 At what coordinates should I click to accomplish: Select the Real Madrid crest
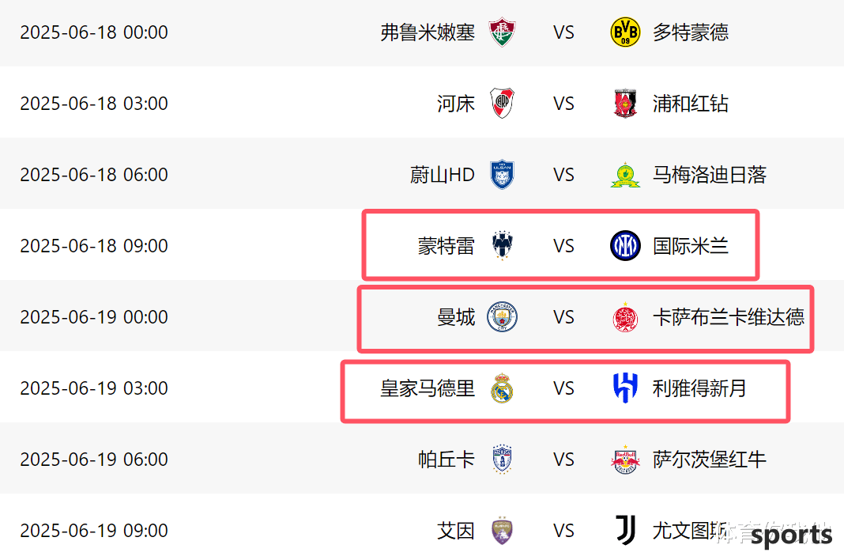click(502, 388)
